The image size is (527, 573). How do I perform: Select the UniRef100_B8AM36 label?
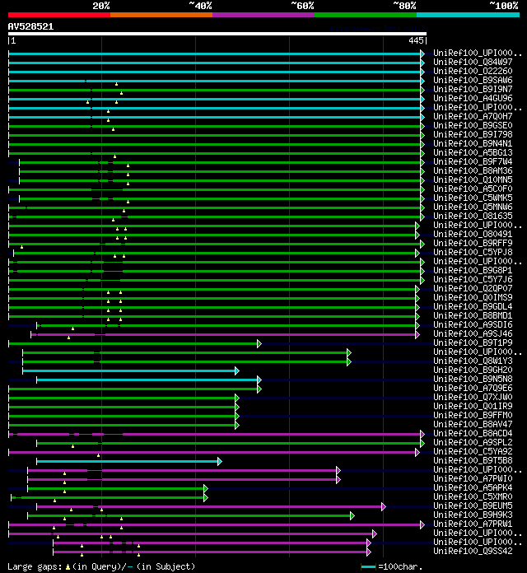coord(473,170)
